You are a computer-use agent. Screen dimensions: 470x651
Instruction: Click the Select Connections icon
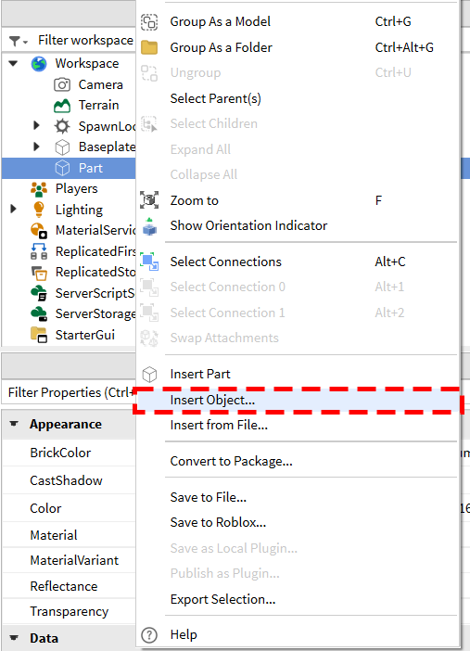tap(149, 262)
